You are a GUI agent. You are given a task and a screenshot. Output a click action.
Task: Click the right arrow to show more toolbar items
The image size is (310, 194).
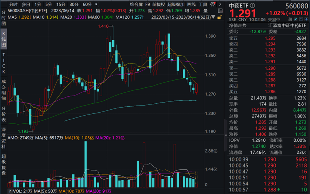coord(220,4)
